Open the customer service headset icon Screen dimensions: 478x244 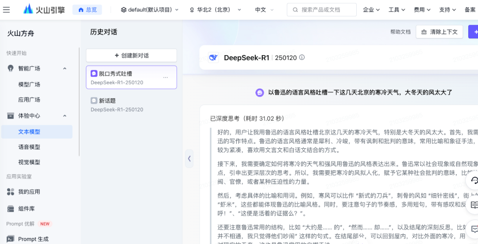(474, 181)
